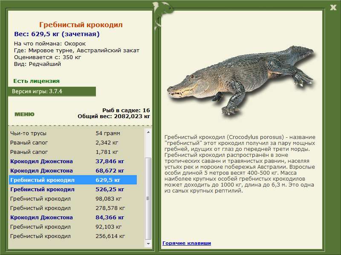This screenshot has width=341, height=255.
Task: Select the Чьи-то трусы 54 грамм entry
Action: [x=72, y=133]
